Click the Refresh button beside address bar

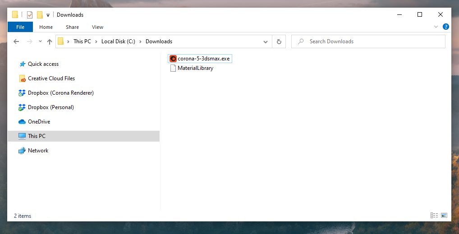[x=279, y=41]
